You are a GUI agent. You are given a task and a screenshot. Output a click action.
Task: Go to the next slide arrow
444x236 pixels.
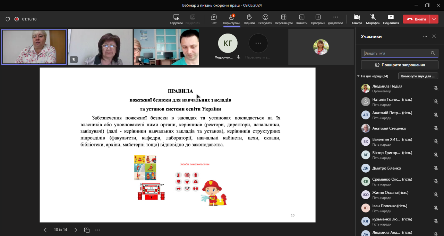click(x=76, y=230)
